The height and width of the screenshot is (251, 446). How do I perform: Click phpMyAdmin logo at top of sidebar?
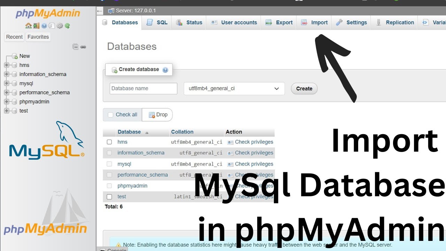coord(48,14)
